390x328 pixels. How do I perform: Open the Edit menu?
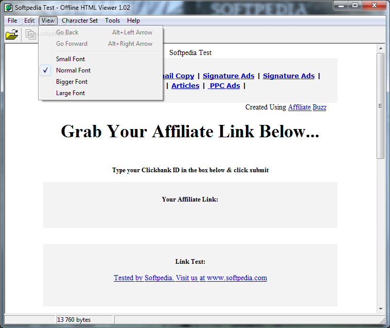click(x=29, y=21)
